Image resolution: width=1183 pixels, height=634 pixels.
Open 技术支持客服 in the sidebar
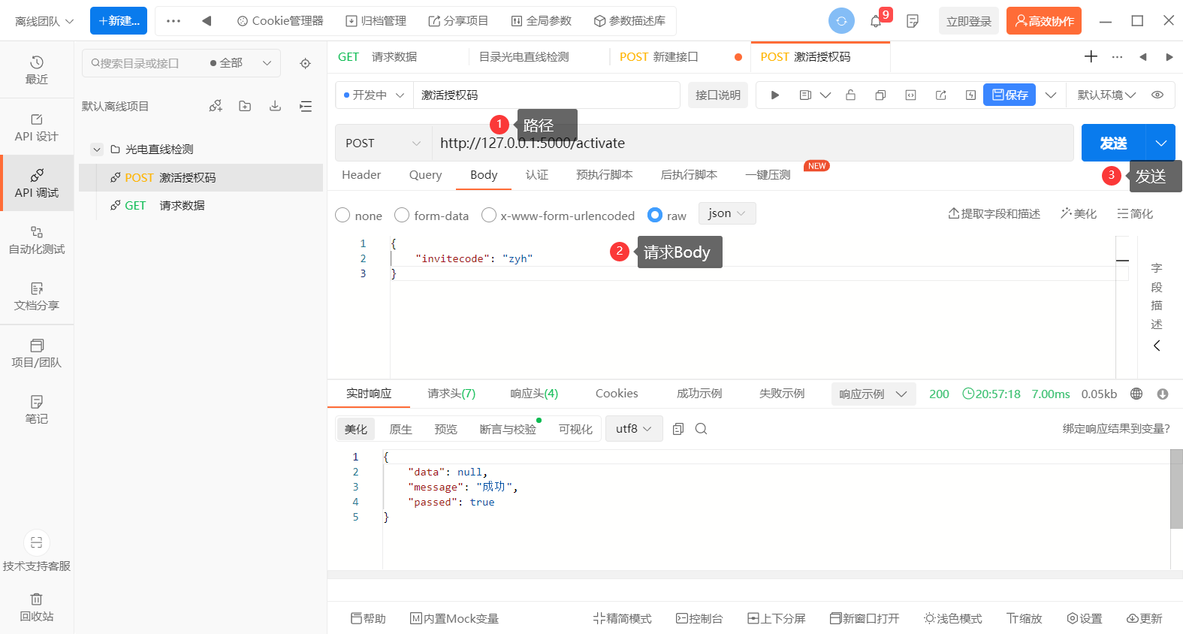[x=37, y=551]
